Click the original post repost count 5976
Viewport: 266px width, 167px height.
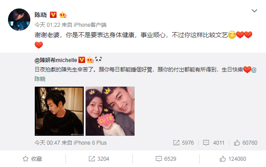pyautogui.click(x=184, y=143)
